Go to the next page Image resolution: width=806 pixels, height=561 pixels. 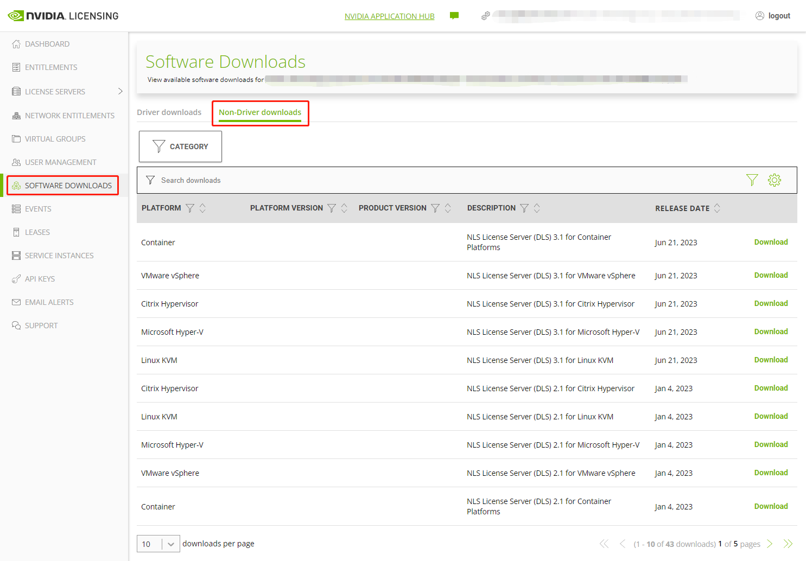pos(770,544)
